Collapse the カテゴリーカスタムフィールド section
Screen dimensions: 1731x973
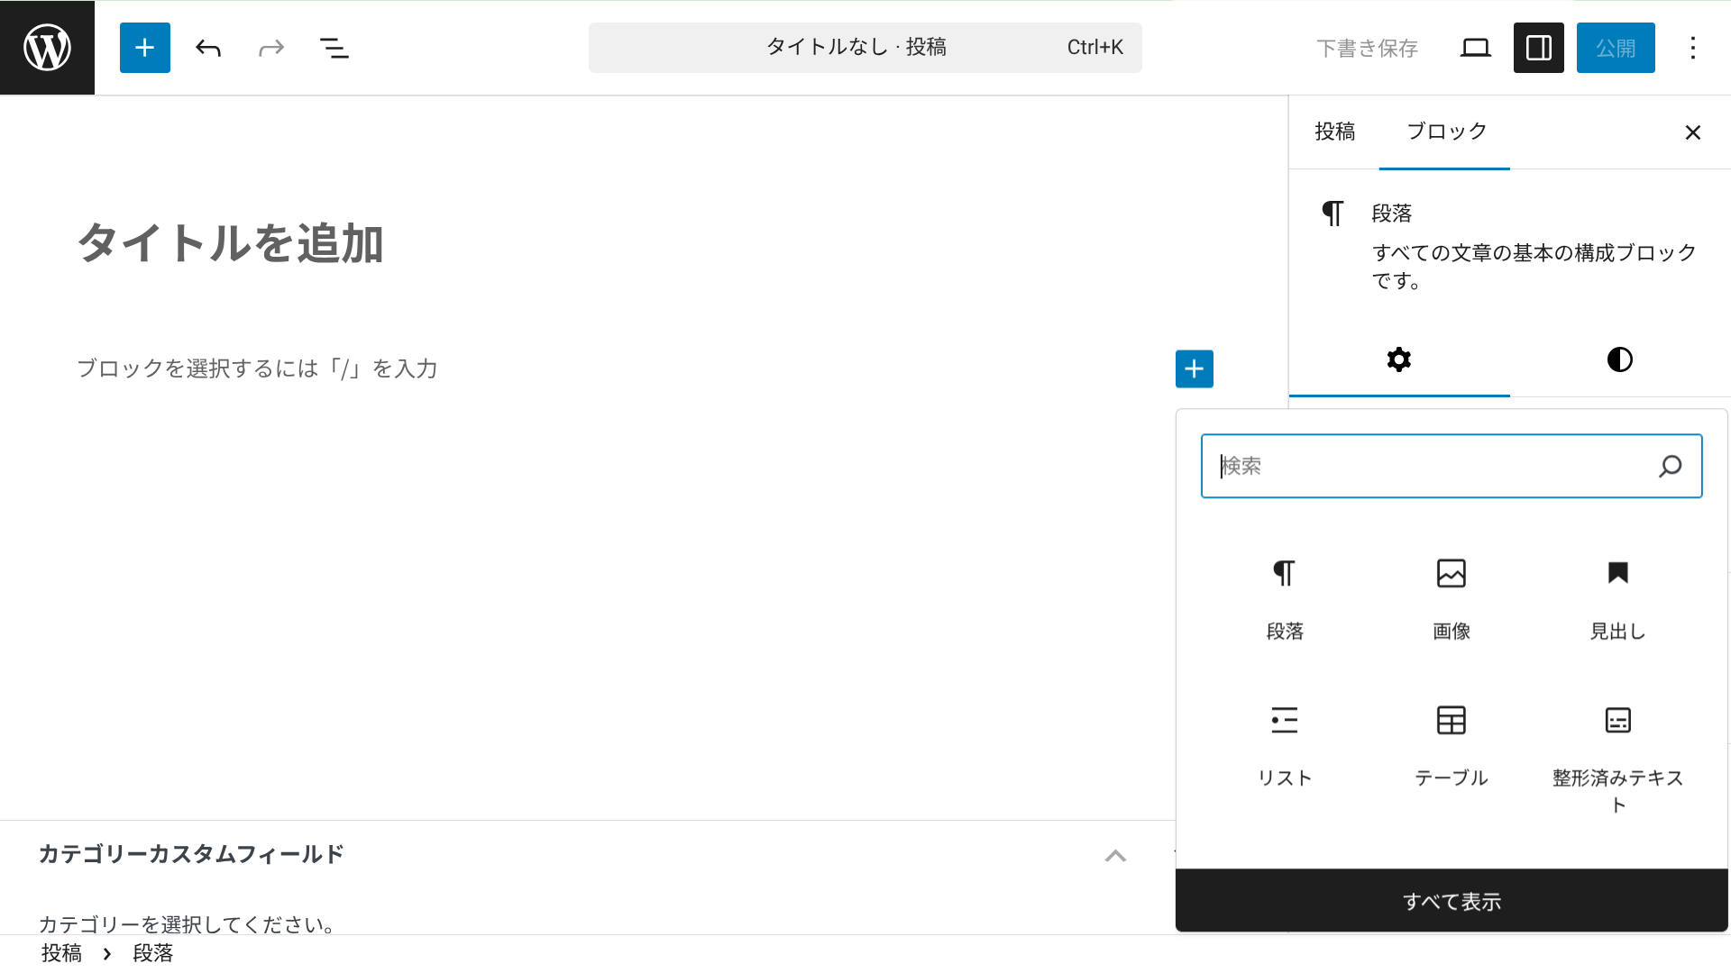click(1116, 856)
